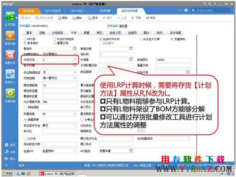Expand the arrow left of help icon
The image size is (236, 177).
pos(180,10)
